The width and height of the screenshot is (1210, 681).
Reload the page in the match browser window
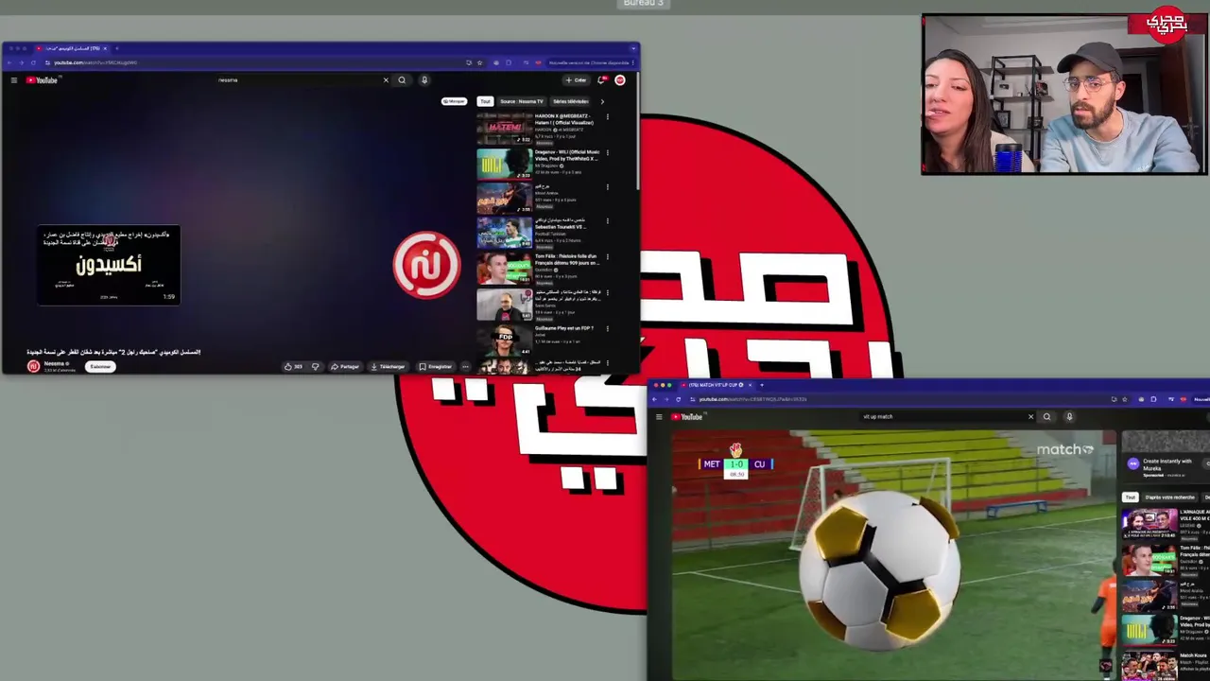pyautogui.click(x=679, y=399)
